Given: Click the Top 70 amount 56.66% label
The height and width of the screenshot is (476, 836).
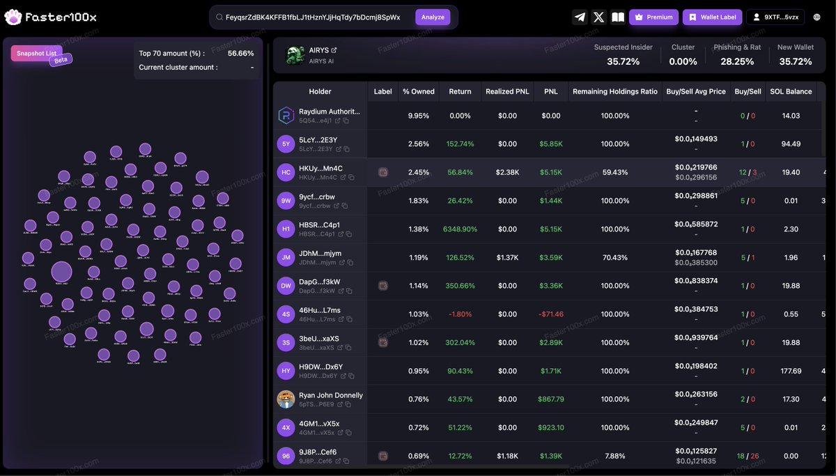Looking at the screenshot, I should 196,53.
